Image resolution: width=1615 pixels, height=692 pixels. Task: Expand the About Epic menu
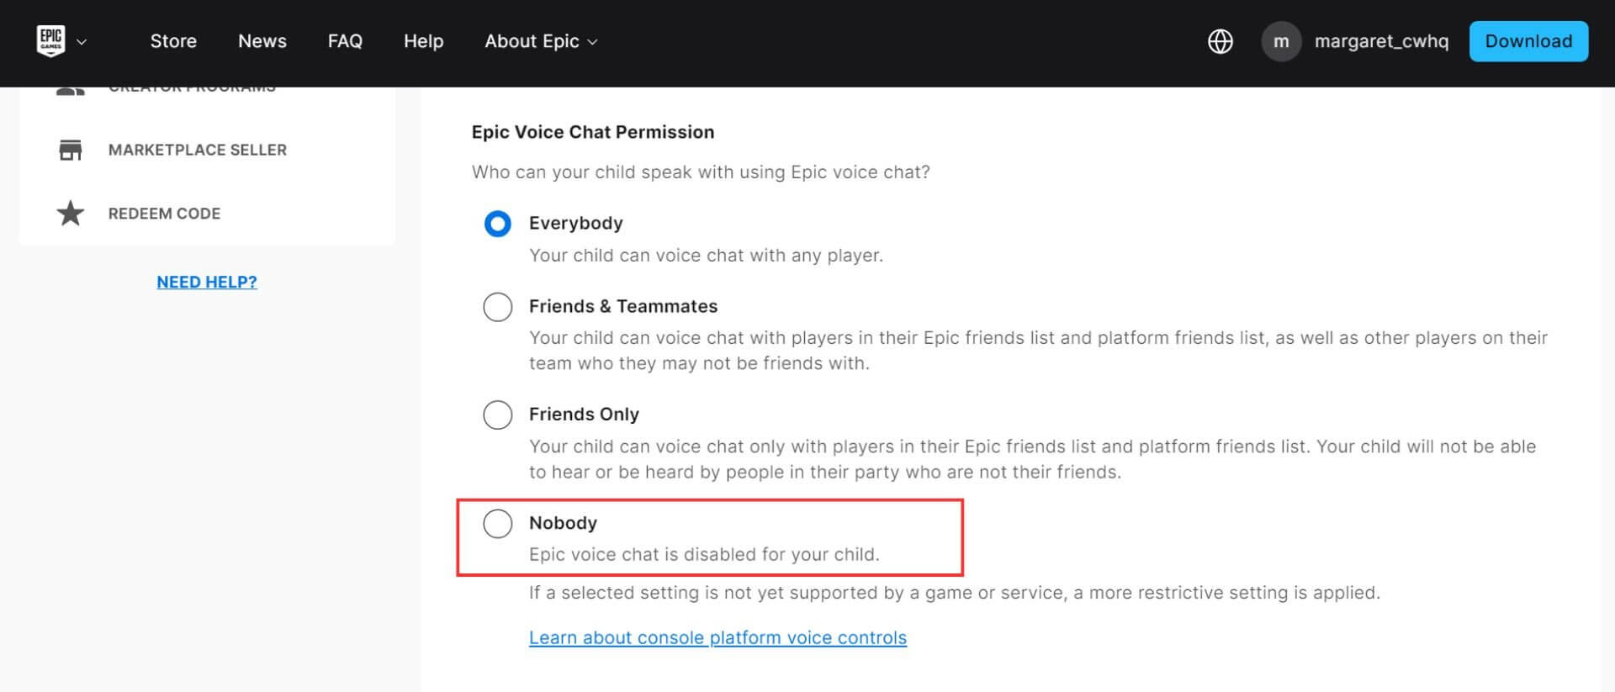pos(541,41)
